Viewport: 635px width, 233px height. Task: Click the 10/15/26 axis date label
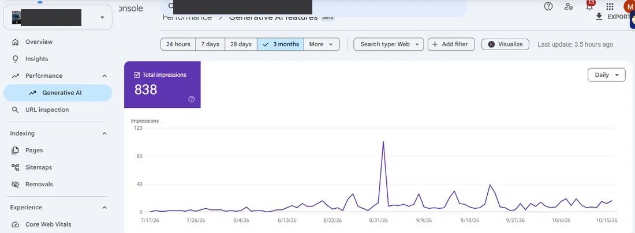(606, 220)
